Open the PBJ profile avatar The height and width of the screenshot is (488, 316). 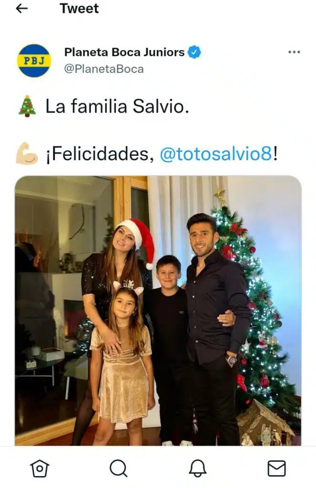34,61
